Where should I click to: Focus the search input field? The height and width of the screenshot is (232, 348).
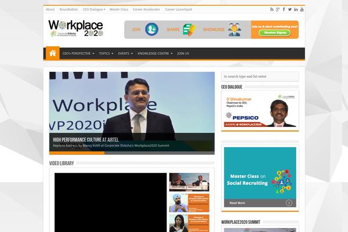click(260, 77)
